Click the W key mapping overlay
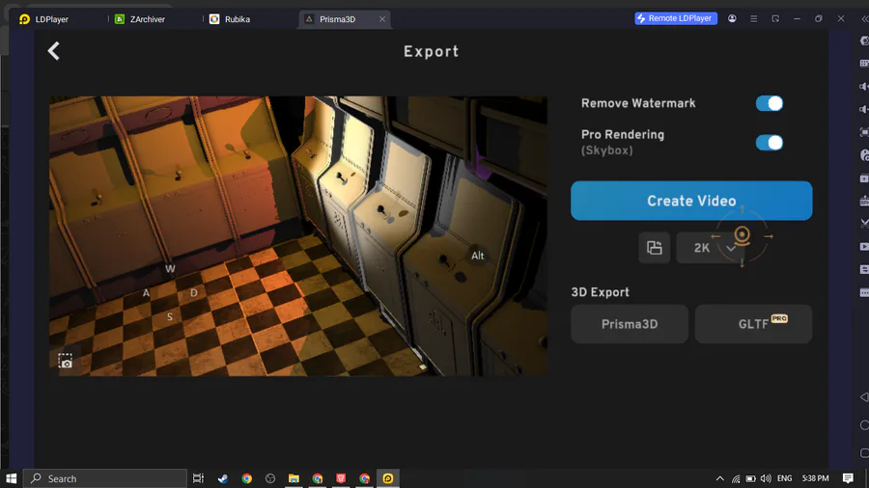The image size is (869, 488). point(170,269)
